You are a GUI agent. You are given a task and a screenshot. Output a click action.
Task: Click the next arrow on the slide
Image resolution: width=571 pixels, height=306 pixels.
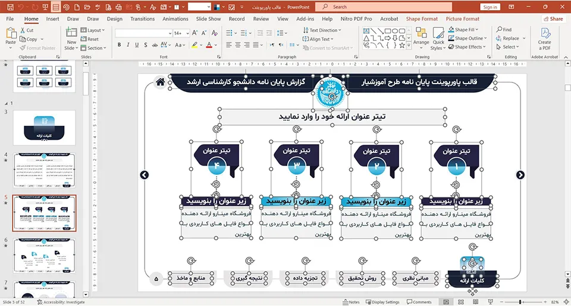pos(520,175)
